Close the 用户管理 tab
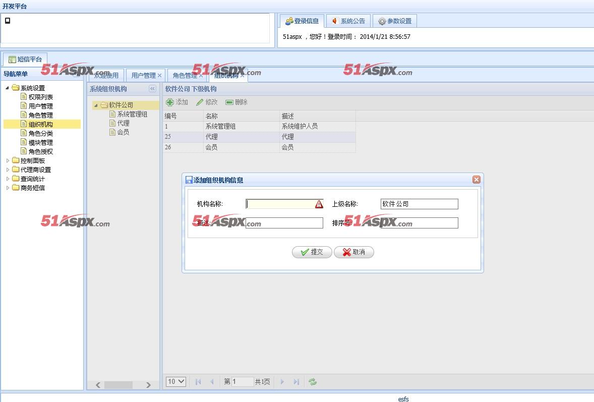The image size is (594, 402). [160, 76]
